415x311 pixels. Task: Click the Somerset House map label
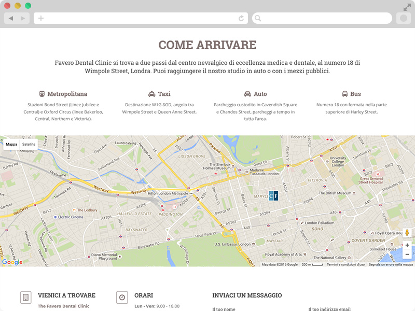tap(383, 249)
